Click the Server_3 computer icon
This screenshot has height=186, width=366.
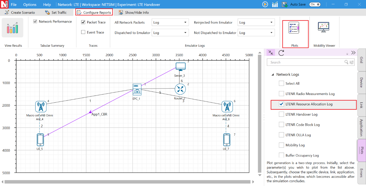point(181,66)
